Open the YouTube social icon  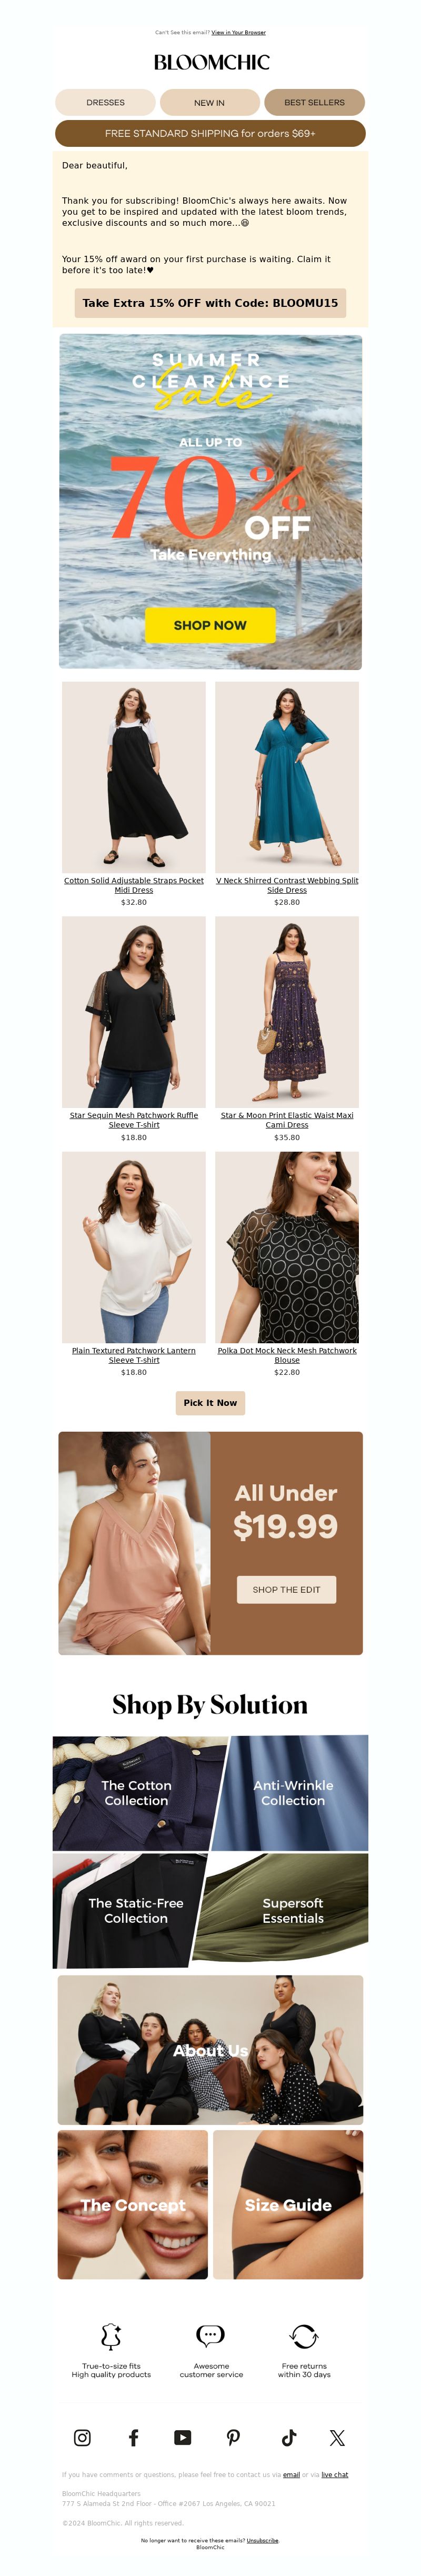pos(182,2437)
